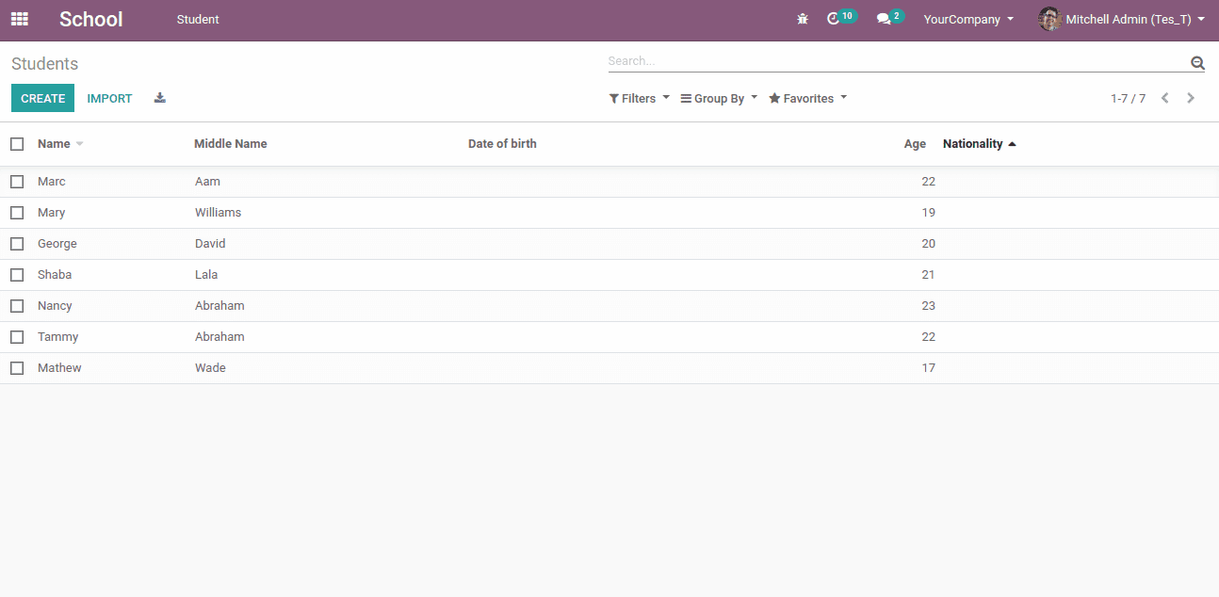Image resolution: width=1219 pixels, height=597 pixels.
Task: Click the export/download records icon
Action: 159,98
